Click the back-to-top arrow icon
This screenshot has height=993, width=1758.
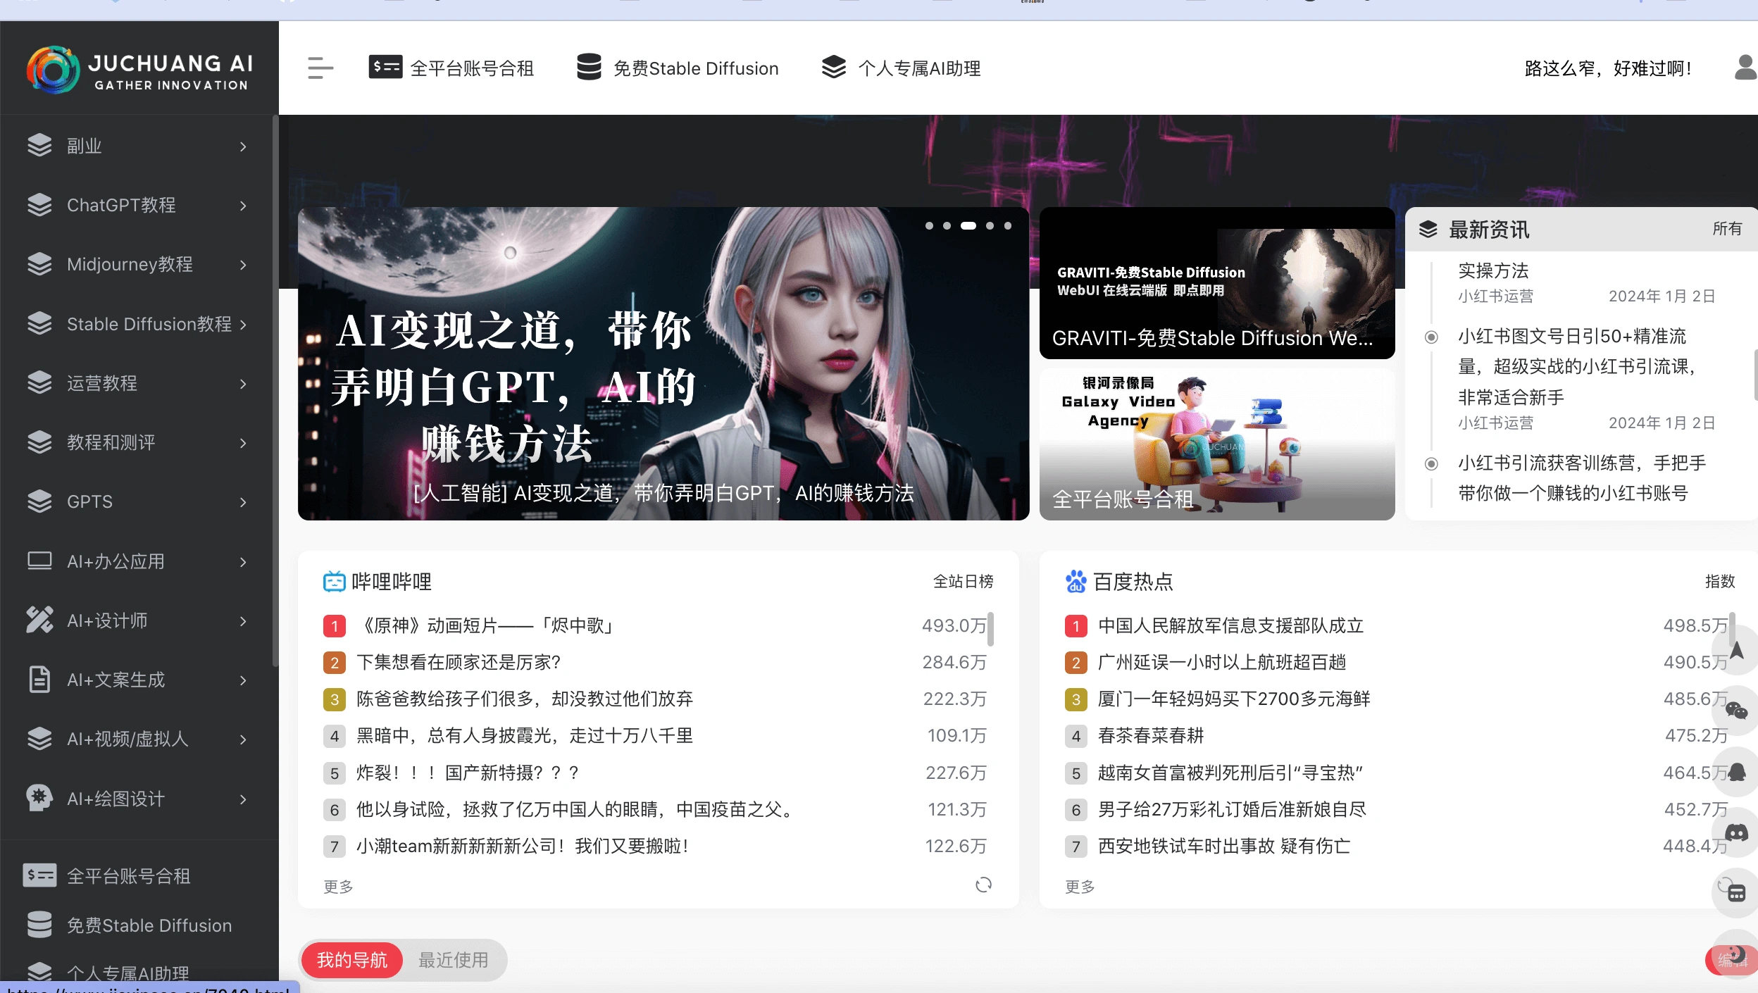pos(1737,650)
